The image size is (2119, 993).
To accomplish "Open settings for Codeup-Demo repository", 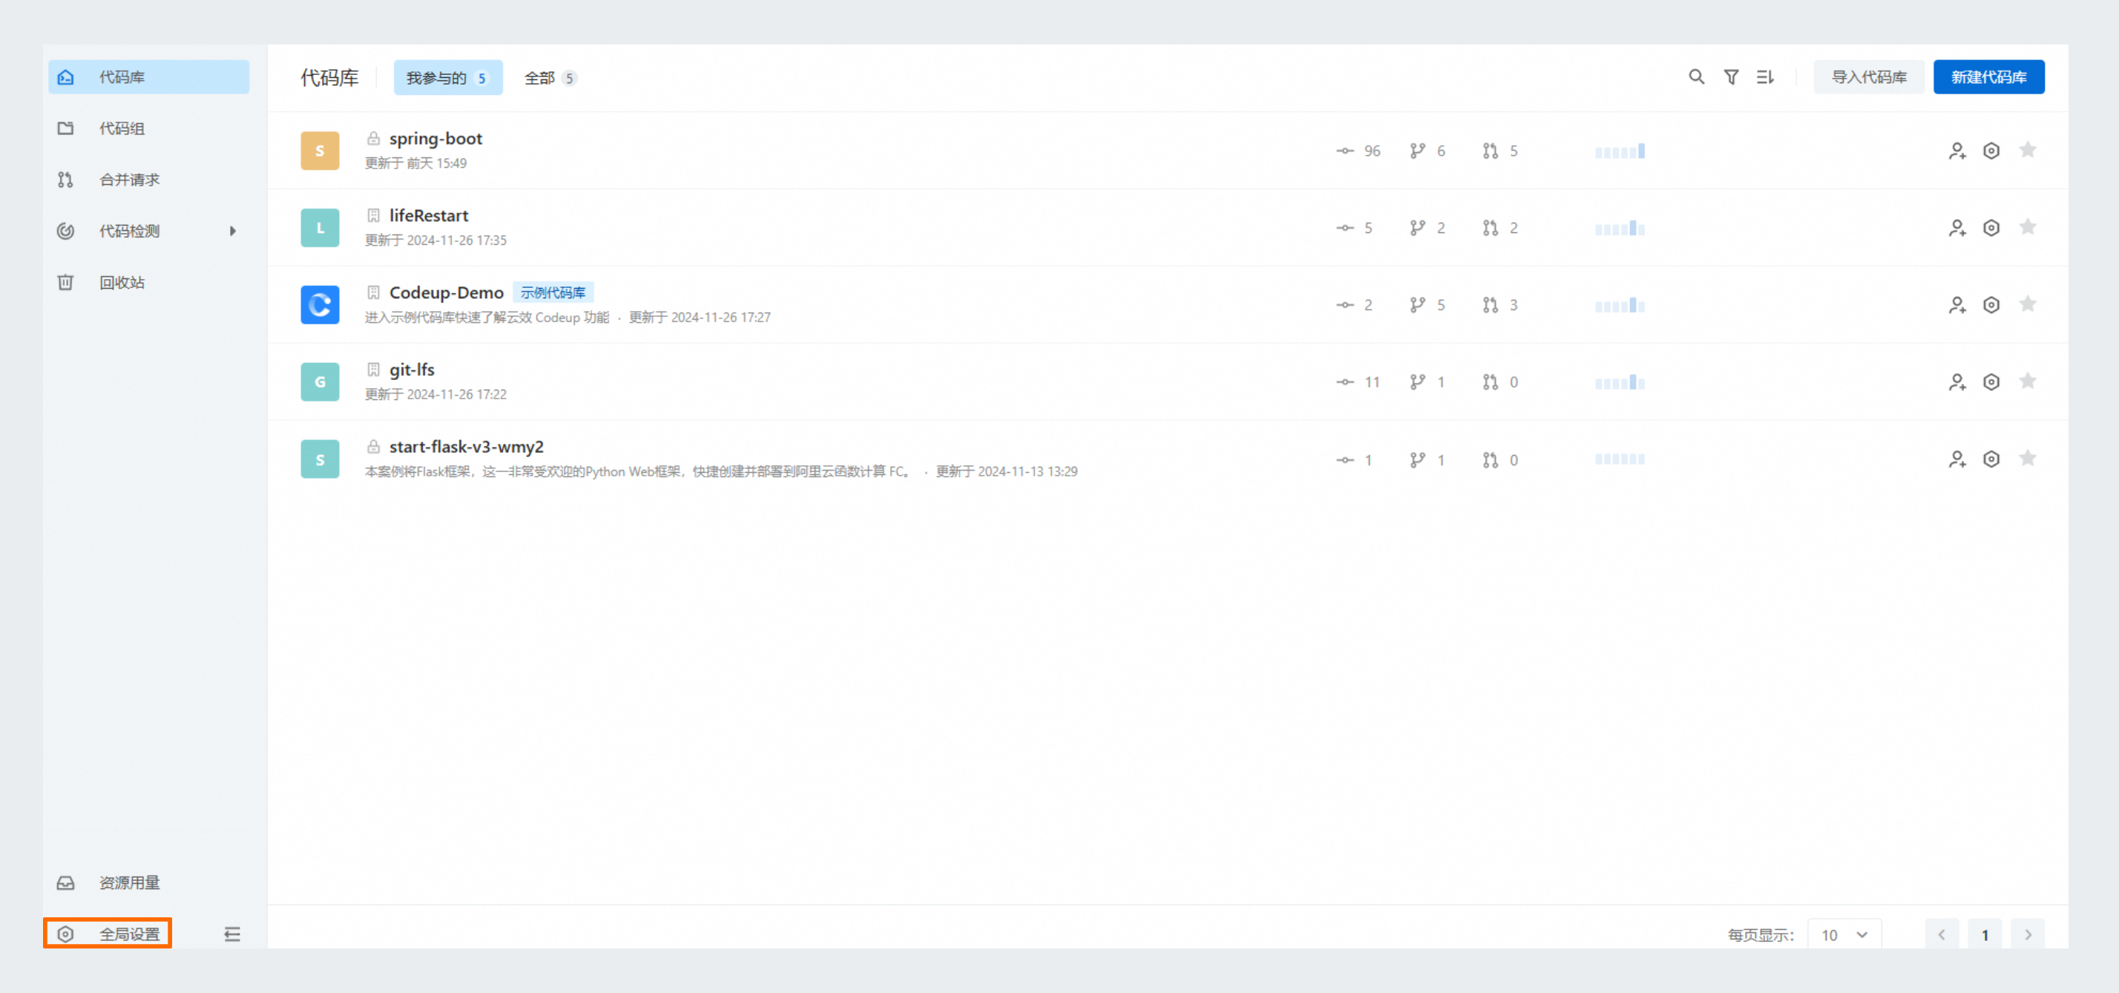I will coord(1991,305).
